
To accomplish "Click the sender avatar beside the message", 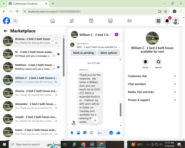I will tap(73, 123).
